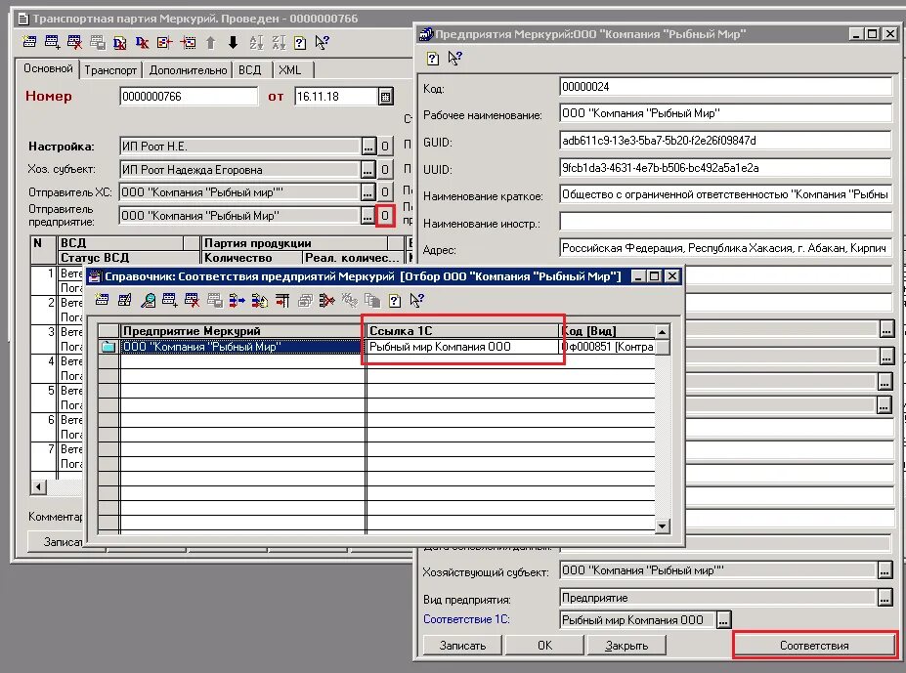This screenshot has width=906, height=673.
Task: Click the Номер field 0000000766
Action: click(189, 97)
